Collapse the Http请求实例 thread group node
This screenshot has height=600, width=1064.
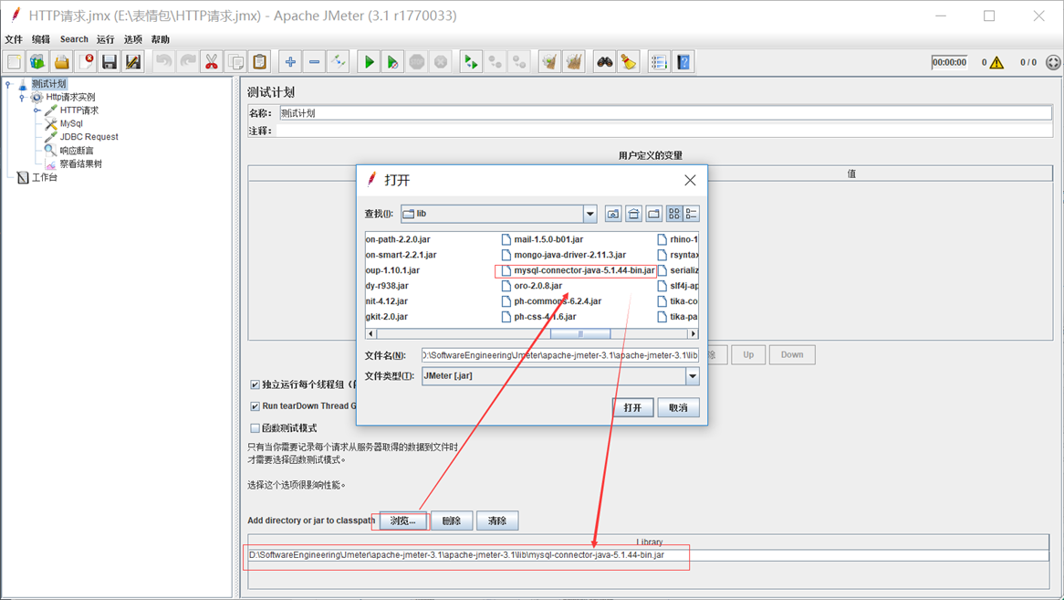[x=22, y=98]
